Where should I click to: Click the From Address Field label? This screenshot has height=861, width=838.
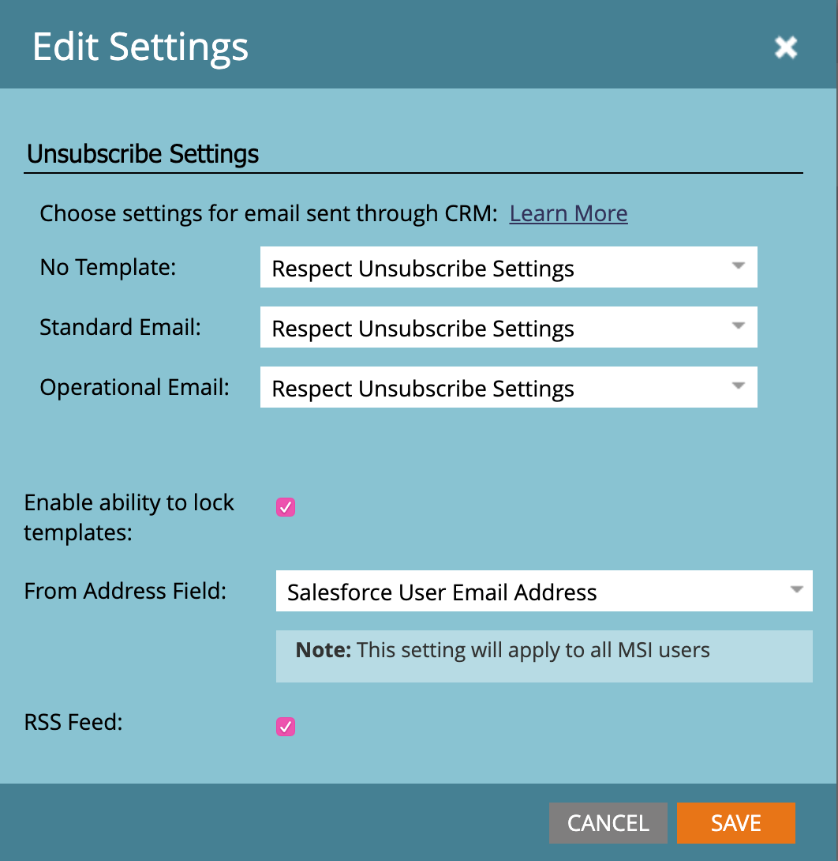(125, 592)
